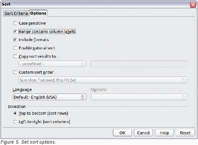The image size is (198, 145).
Task: Expand the Sun,Mon,Tue custom sort list
Action: (x=103, y=80)
